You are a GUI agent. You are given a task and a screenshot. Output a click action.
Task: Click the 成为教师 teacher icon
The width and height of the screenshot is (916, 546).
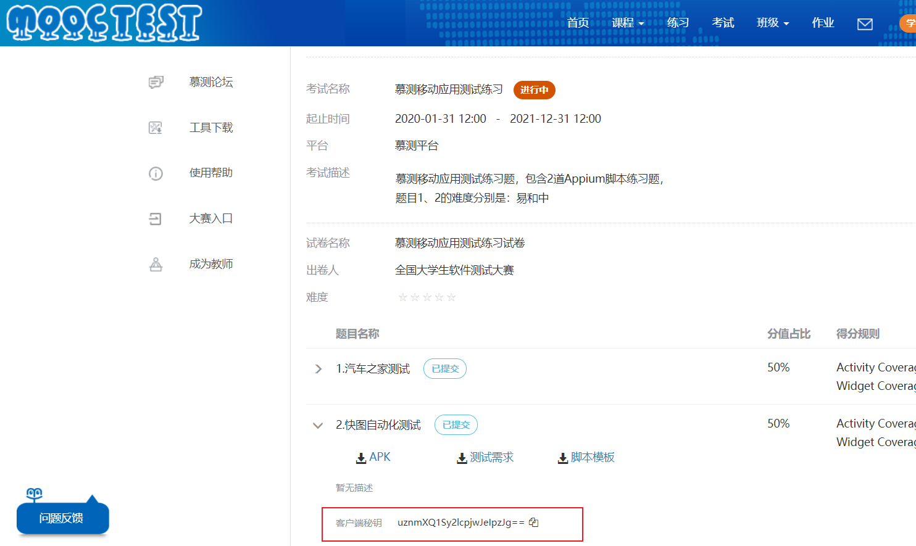[x=156, y=264]
